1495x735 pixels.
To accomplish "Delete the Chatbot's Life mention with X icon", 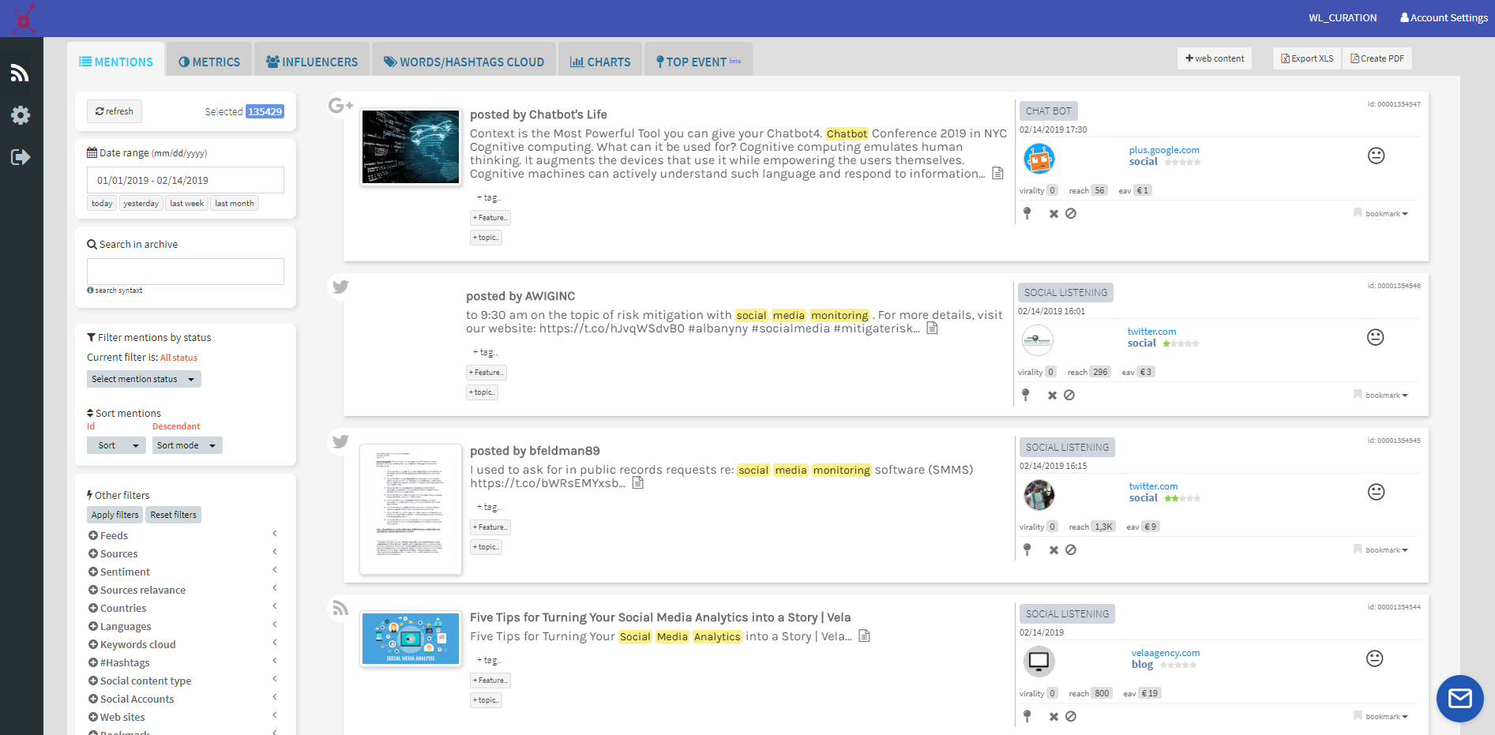I will pos(1054,214).
